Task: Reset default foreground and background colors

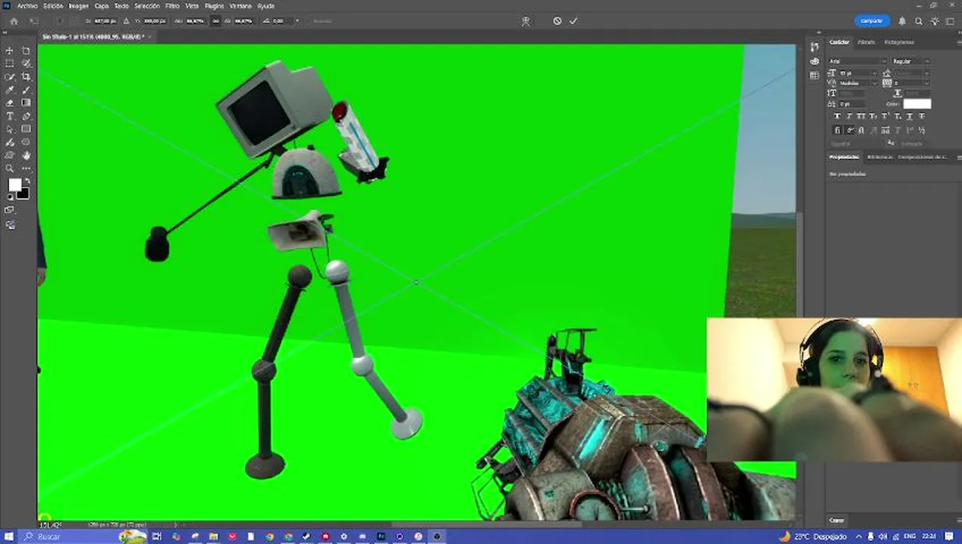Action: tap(10, 198)
